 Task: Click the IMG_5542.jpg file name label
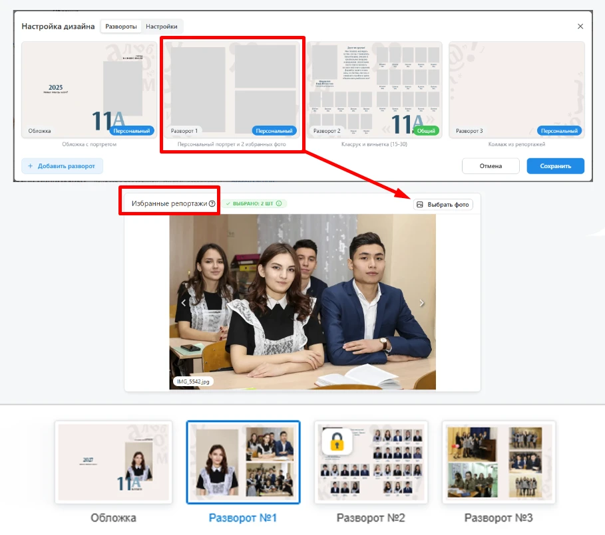(x=193, y=381)
